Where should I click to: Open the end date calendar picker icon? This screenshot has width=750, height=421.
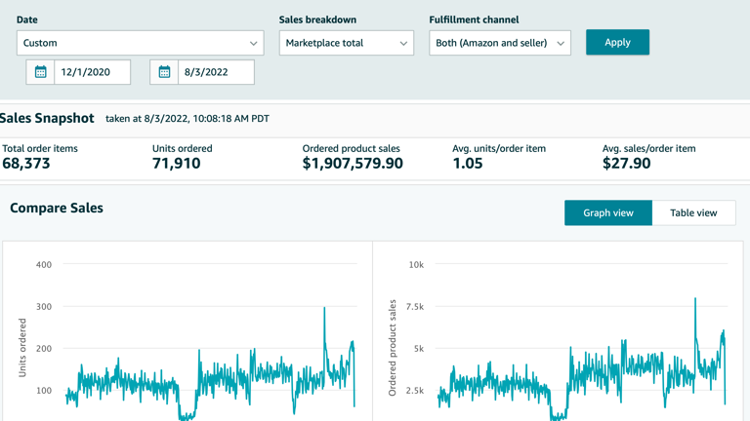point(164,72)
